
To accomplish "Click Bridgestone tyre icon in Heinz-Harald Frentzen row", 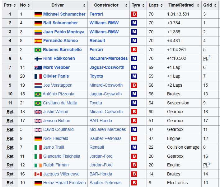I will click(134, 183).
